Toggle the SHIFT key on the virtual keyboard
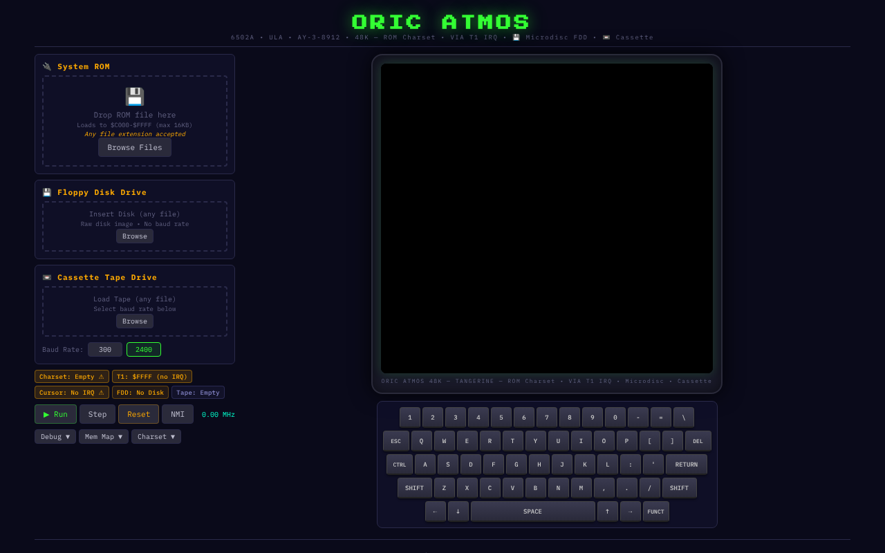This screenshot has width=885, height=553. tap(414, 487)
